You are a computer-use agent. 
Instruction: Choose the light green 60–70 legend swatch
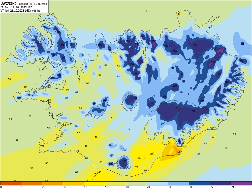136,183
